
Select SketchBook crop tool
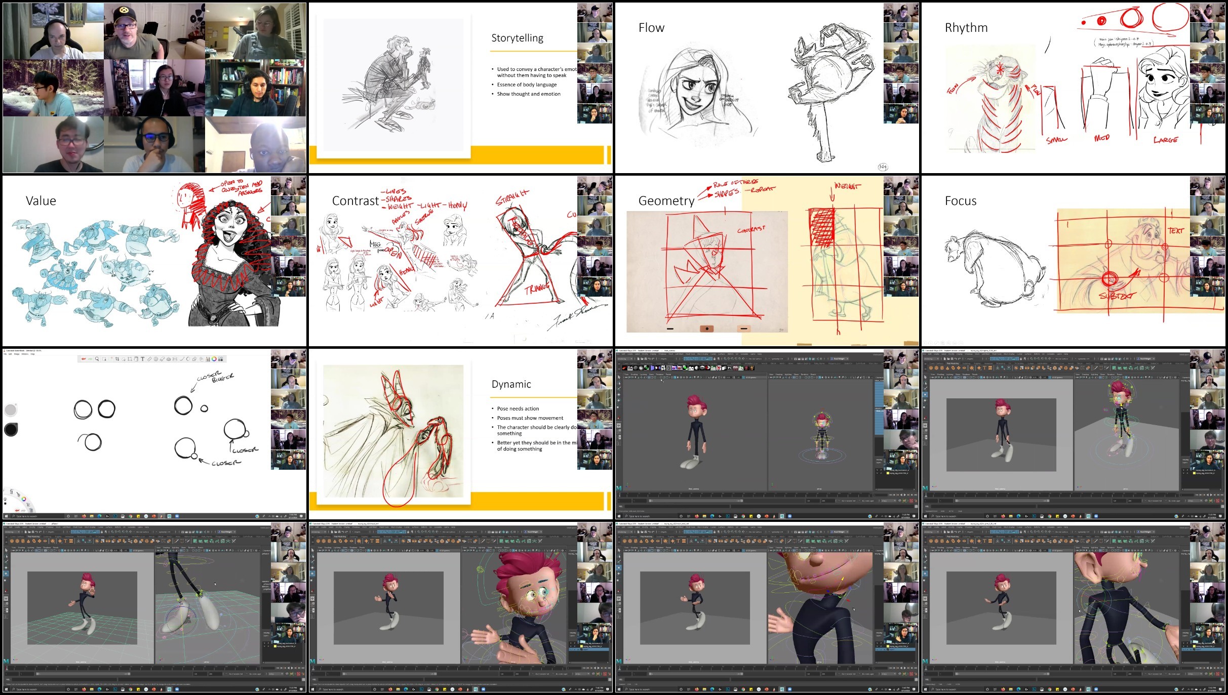click(117, 359)
